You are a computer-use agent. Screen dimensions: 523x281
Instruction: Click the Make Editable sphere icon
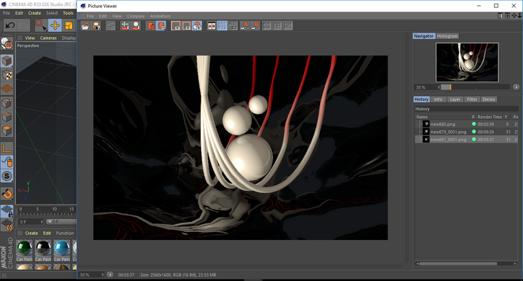click(7, 44)
